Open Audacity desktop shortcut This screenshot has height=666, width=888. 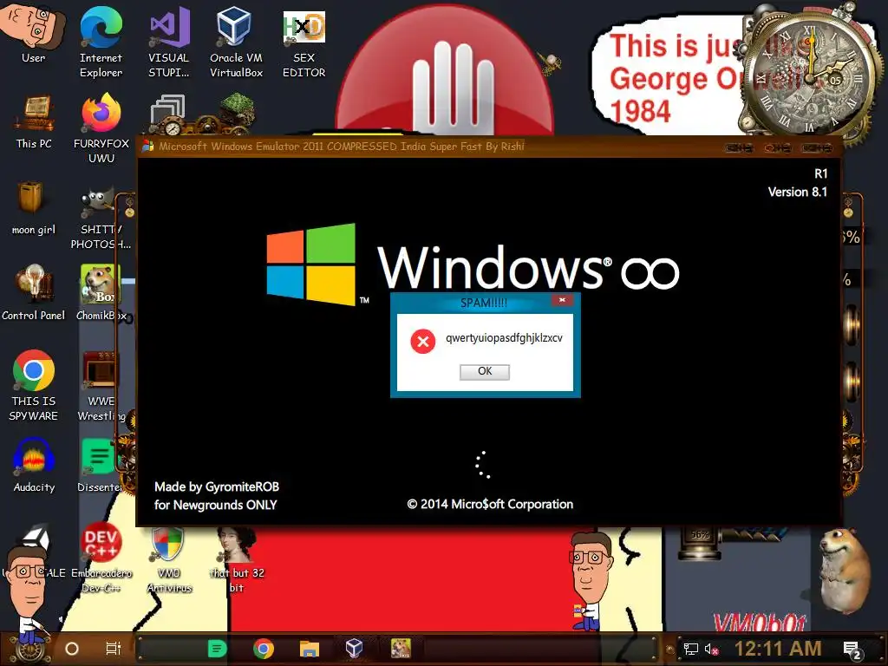(34, 466)
